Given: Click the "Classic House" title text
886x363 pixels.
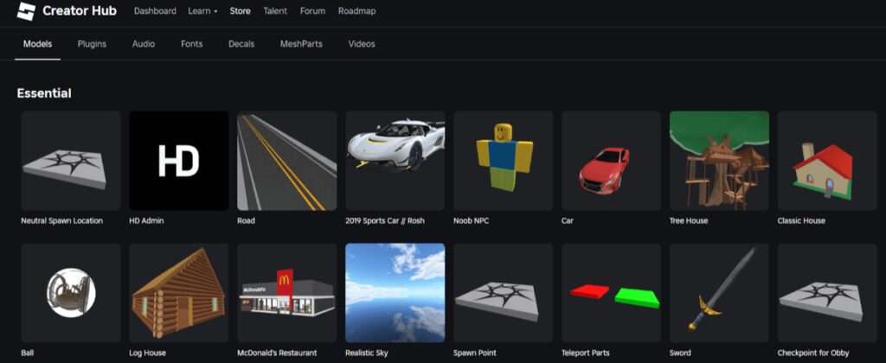Looking at the screenshot, I should pyautogui.click(x=801, y=220).
